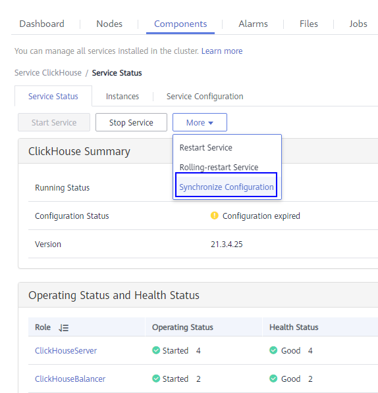The height and width of the screenshot is (393, 378).
Task: Click the Good count 2 for ClickHouseBalancer
Action: (x=310, y=379)
